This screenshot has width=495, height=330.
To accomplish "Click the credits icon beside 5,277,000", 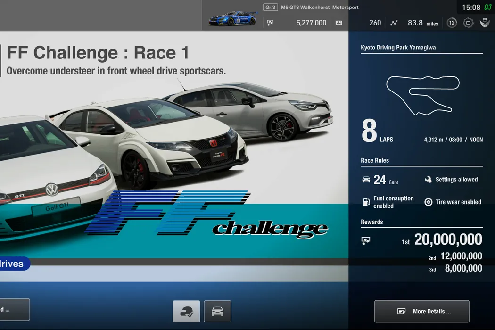I will pyautogui.click(x=270, y=23).
